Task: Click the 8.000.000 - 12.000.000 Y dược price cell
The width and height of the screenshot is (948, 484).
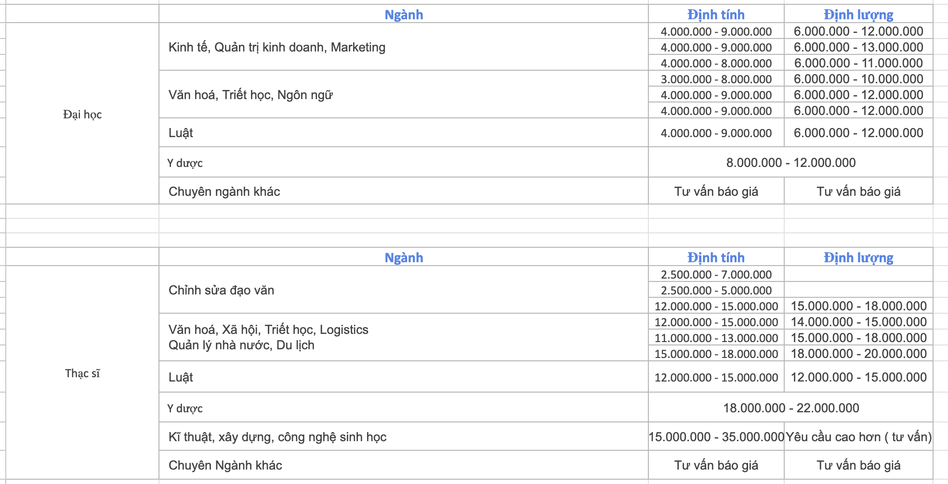Action: (x=791, y=163)
